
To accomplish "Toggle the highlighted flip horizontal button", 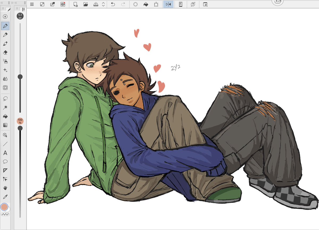I will (x=168, y=4).
